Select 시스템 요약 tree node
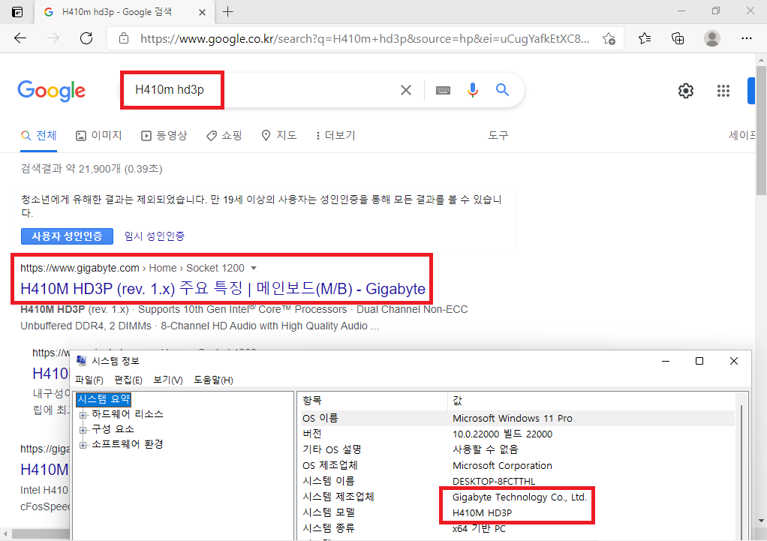 pyautogui.click(x=104, y=399)
